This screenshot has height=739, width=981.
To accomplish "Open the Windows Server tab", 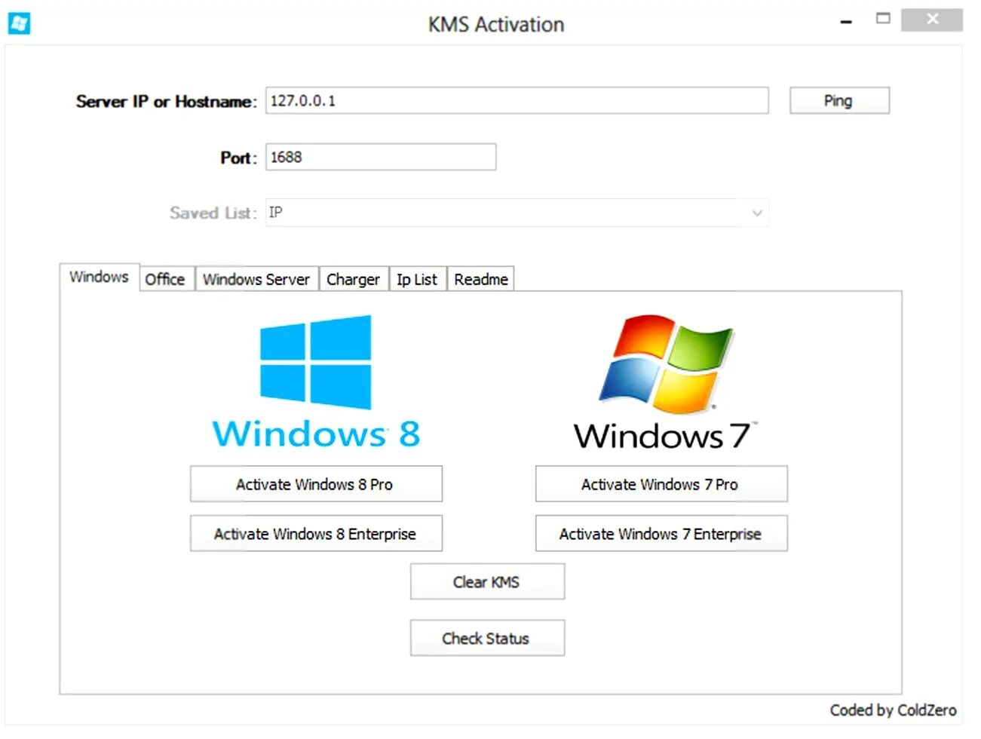I will click(256, 279).
